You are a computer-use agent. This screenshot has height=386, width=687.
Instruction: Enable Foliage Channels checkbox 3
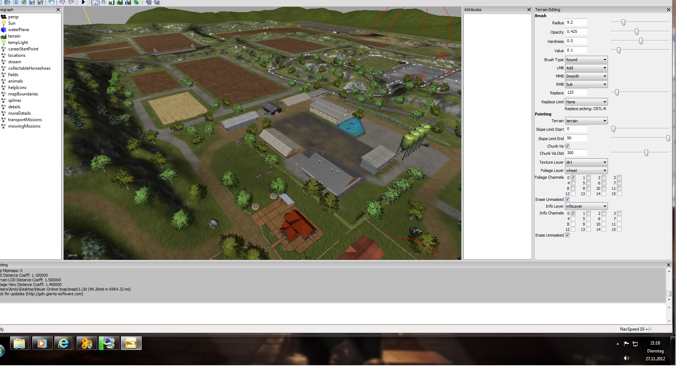619,178
